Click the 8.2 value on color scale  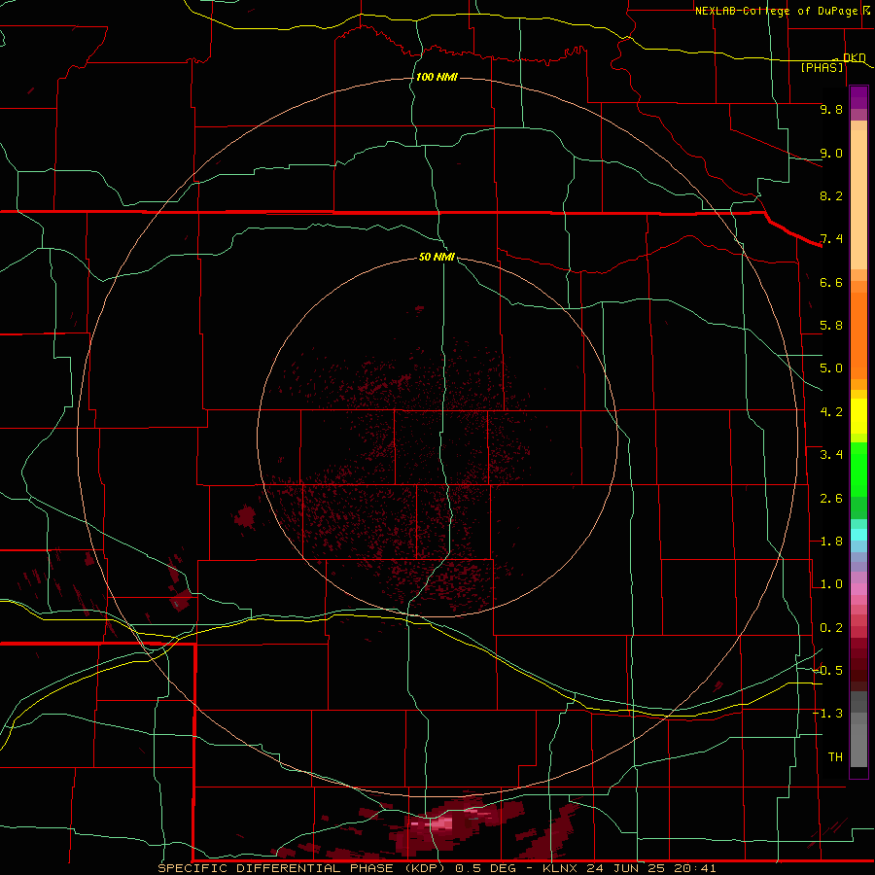pos(831,195)
